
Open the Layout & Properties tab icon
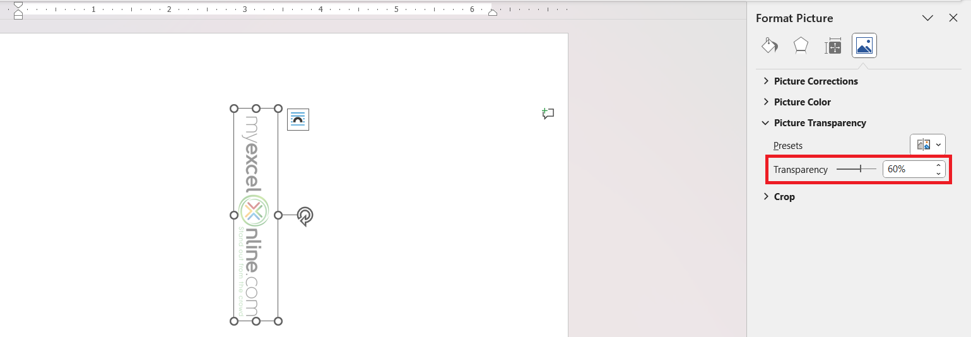click(833, 45)
